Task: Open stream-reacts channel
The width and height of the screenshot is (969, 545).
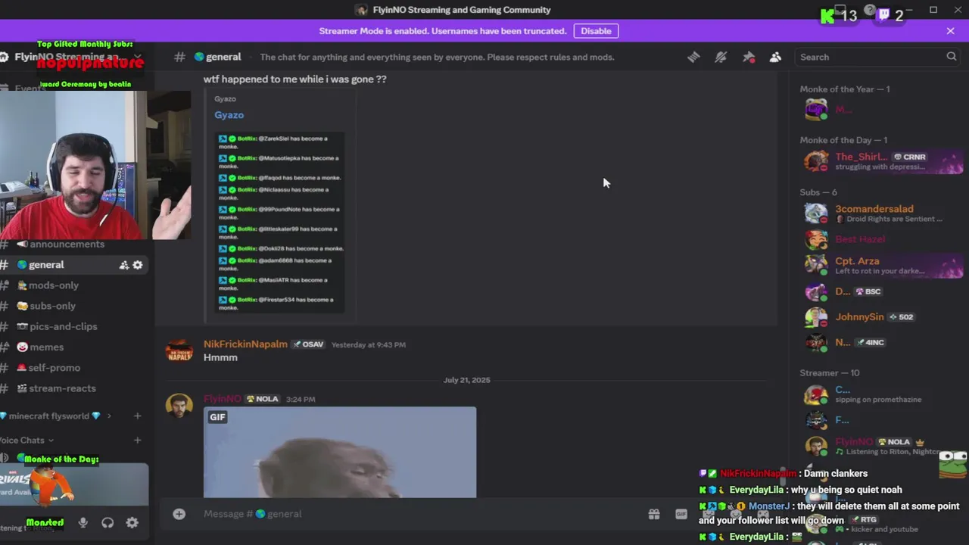Action: 61,388
